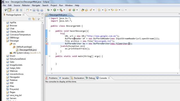Select the DescargarWeb.java editor tab
Image resolution: width=180 pixels, height=101 pixels.
pos(58,15)
